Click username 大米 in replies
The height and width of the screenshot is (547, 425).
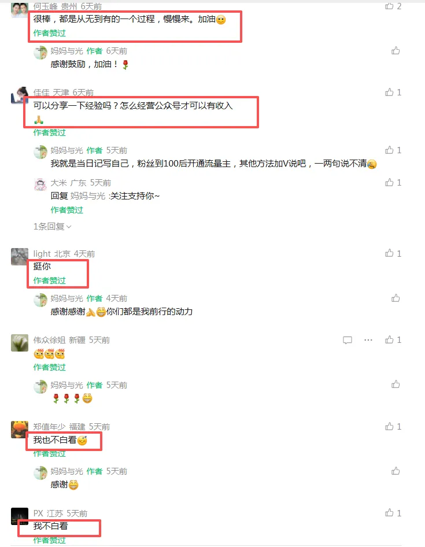[x=58, y=183]
